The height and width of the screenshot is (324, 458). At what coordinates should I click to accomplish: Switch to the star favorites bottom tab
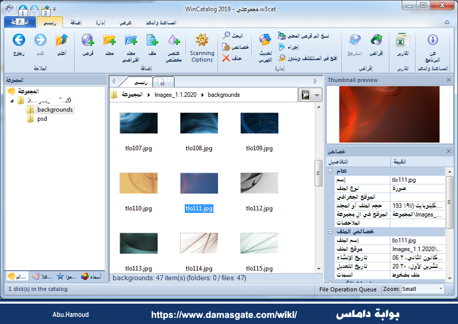[67, 276]
